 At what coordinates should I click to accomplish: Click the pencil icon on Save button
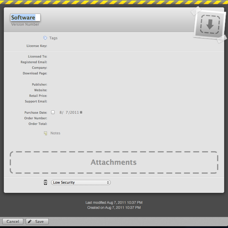point(30,222)
